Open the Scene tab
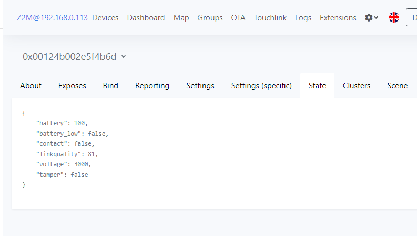The width and height of the screenshot is (417, 236). click(x=398, y=86)
